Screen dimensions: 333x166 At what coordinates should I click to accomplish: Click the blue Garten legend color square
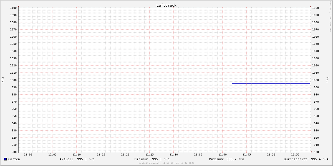tap(5, 159)
